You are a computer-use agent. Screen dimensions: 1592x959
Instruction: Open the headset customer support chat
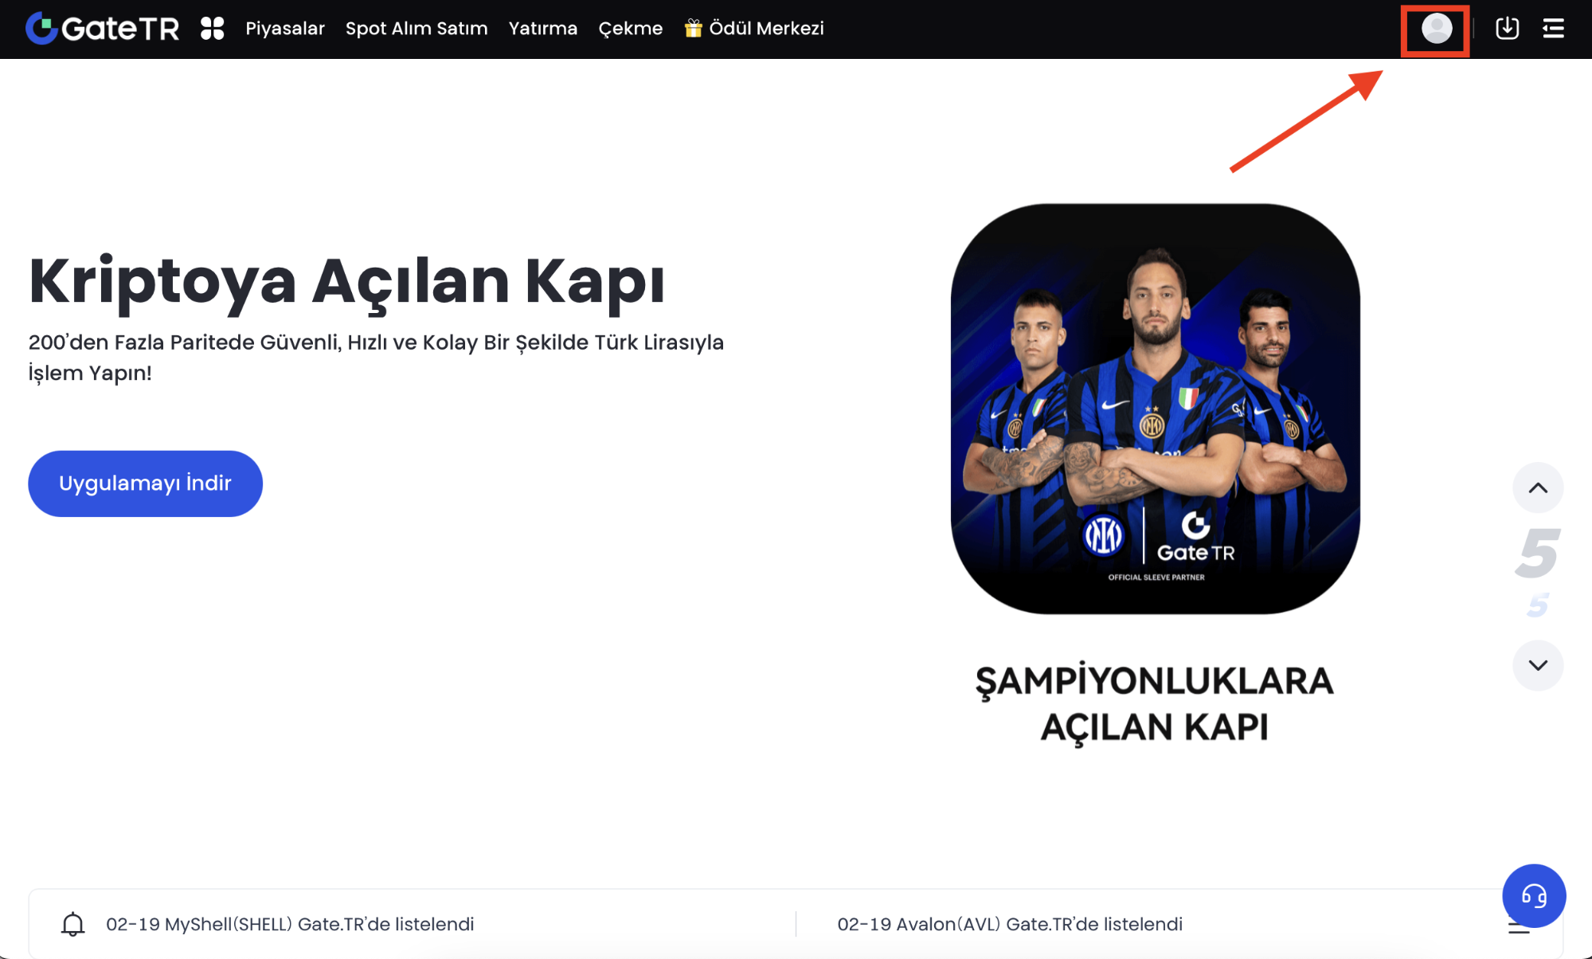pyautogui.click(x=1534, y=896)
